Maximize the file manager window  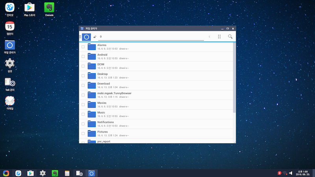click(228, 28)
